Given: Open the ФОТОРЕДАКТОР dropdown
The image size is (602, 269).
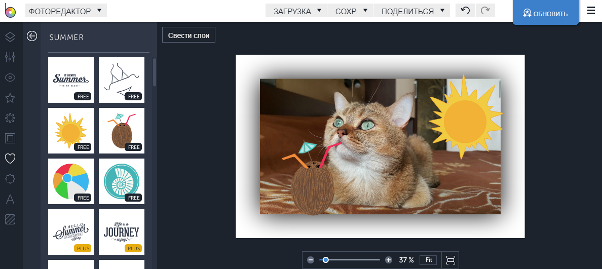Looking at the screenshot, I should [x=66, y=11].
